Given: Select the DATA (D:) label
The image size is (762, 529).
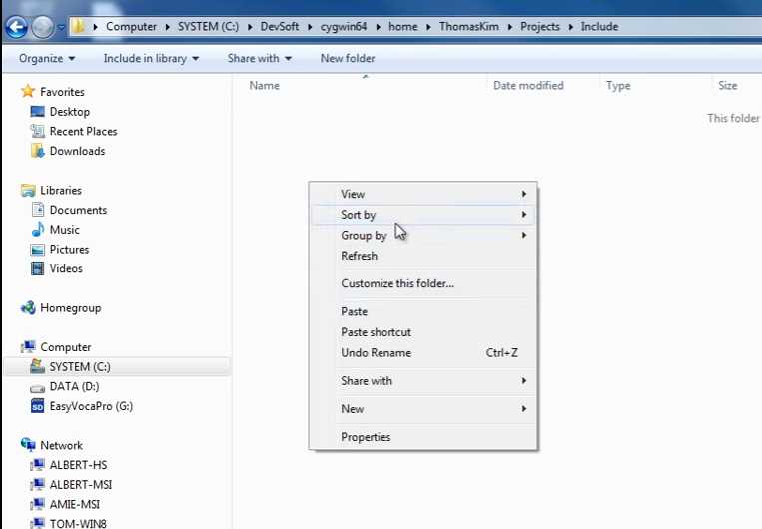Looking at the screenshot, I should pos(74,386).
